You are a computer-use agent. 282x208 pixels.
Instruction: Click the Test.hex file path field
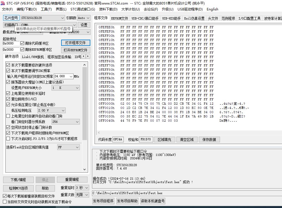pyautogui.click(x=187, y=193)
